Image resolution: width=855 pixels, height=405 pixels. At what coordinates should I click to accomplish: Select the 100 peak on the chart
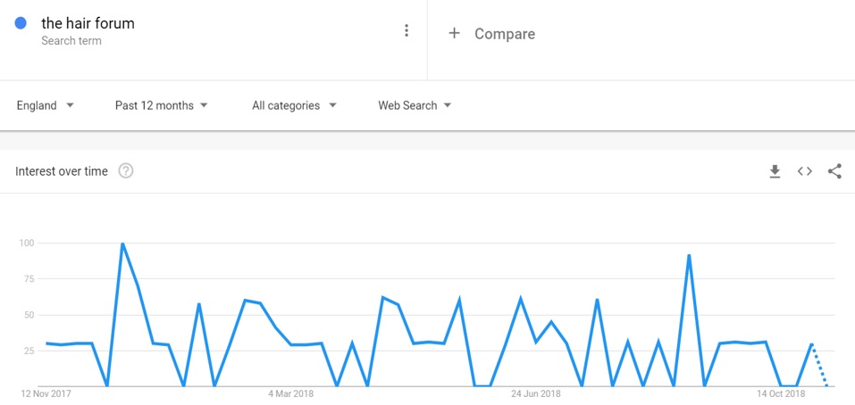pos(122,244)
